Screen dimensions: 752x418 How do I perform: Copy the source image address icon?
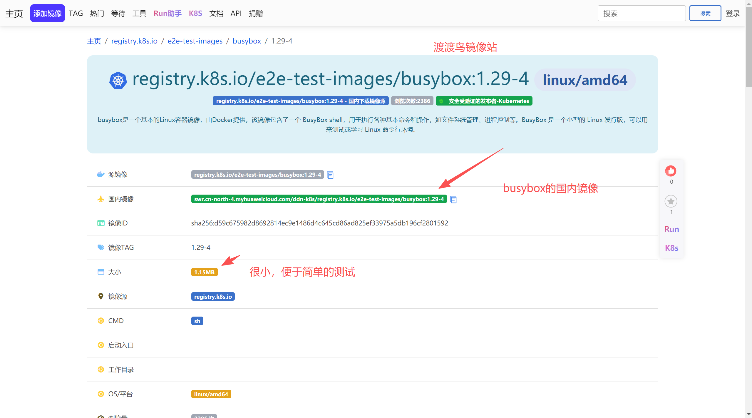pos(330,175)
